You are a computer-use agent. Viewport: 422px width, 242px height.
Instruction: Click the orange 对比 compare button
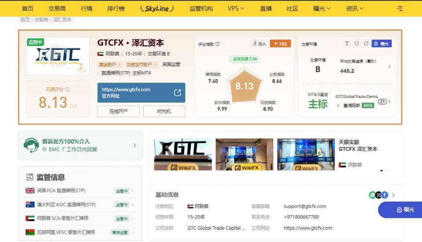pyautogui.click(x=280, y=43)
